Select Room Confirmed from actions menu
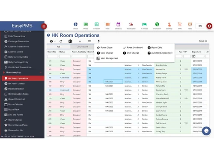This screenshot has width=214, height=160. (133, 48)
